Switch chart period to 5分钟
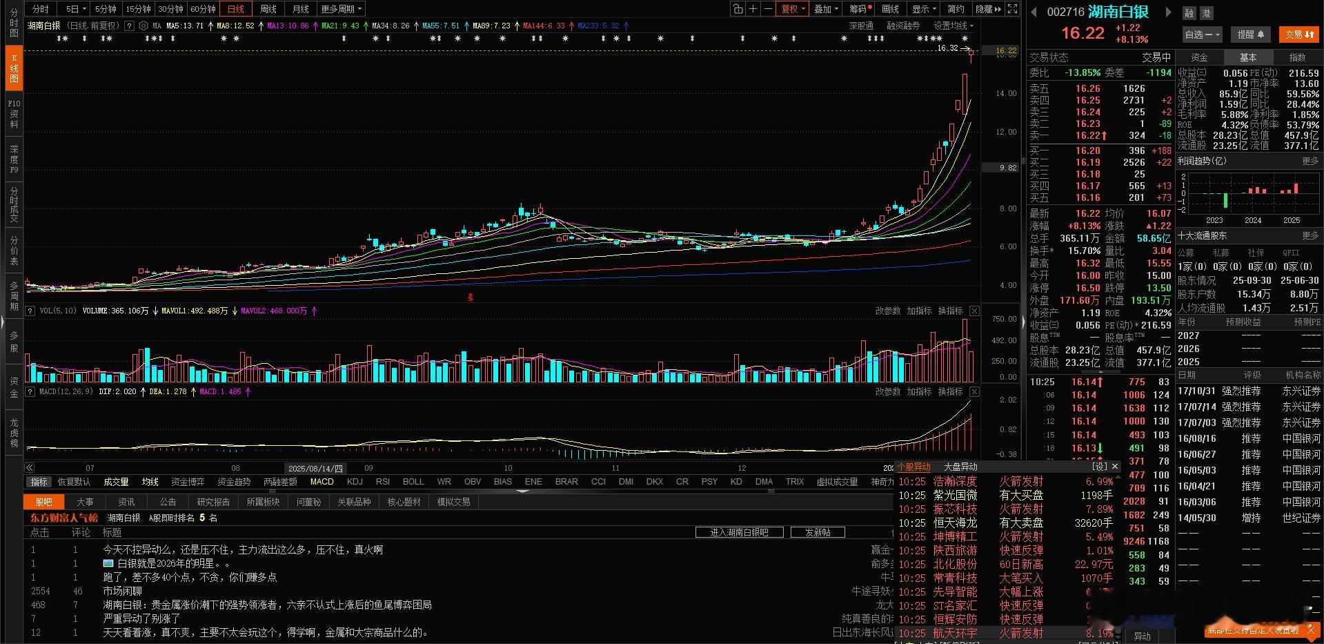This screenshot has width=1324, height=644. (x=106, y=9)
